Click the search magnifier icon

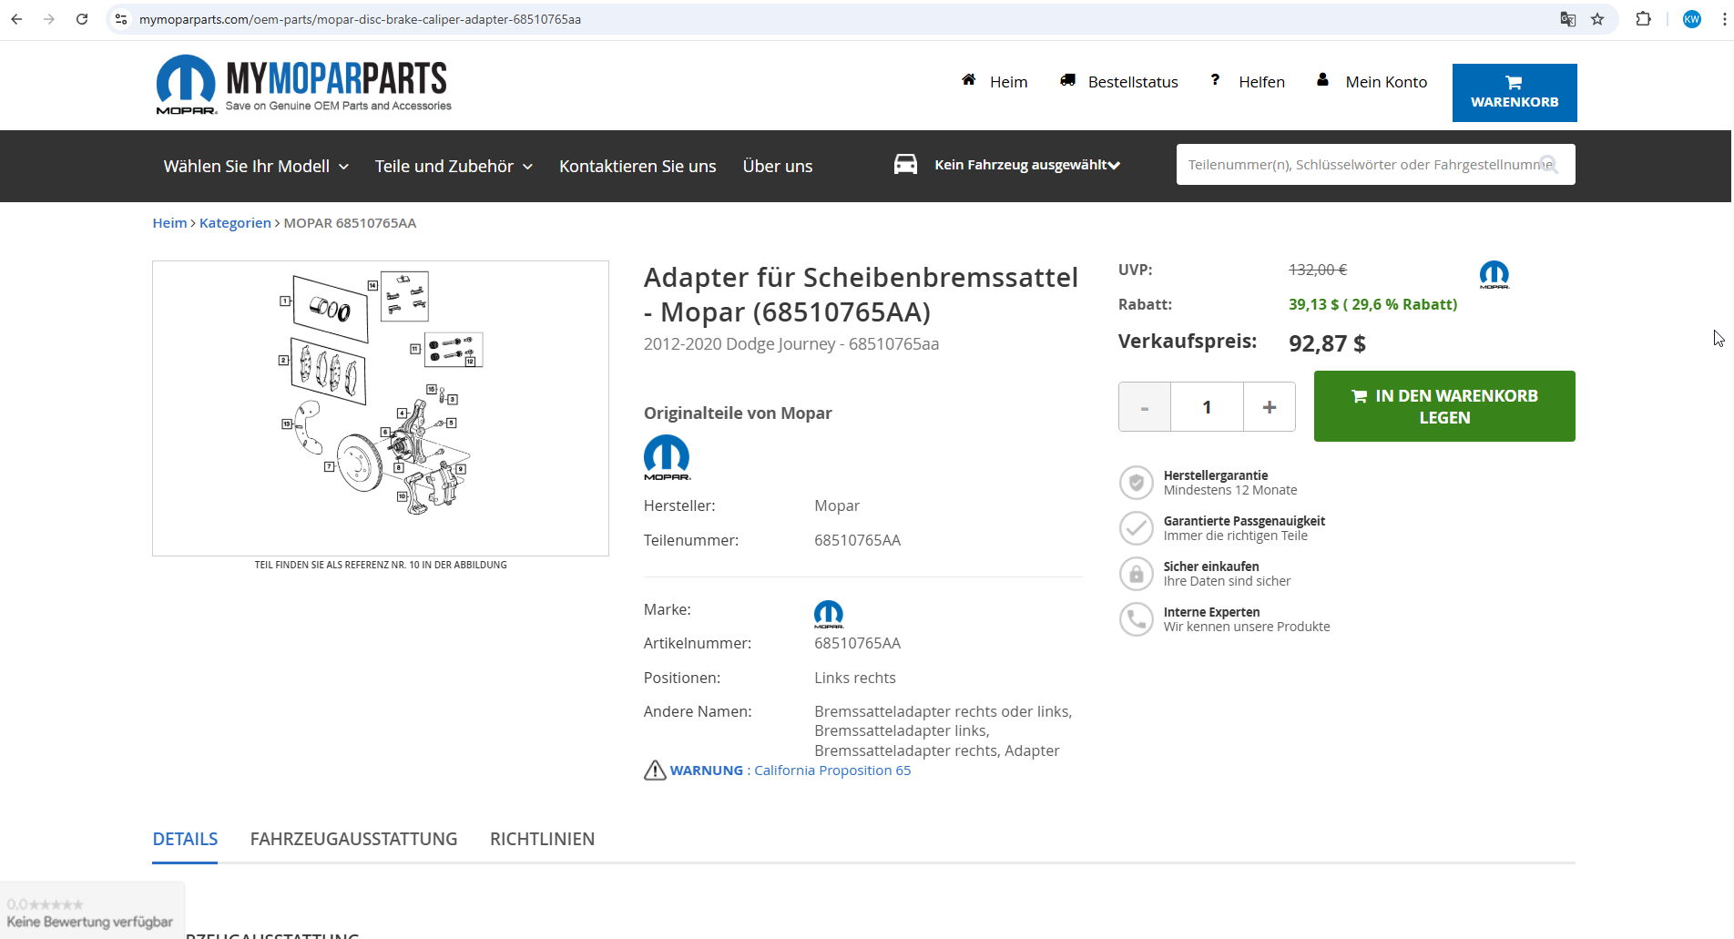tap(1549, 165)
